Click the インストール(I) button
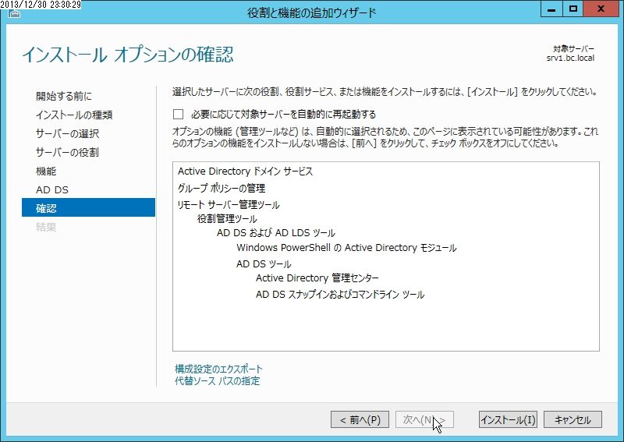This screenshot has width=624, height=442. (508, 419)
